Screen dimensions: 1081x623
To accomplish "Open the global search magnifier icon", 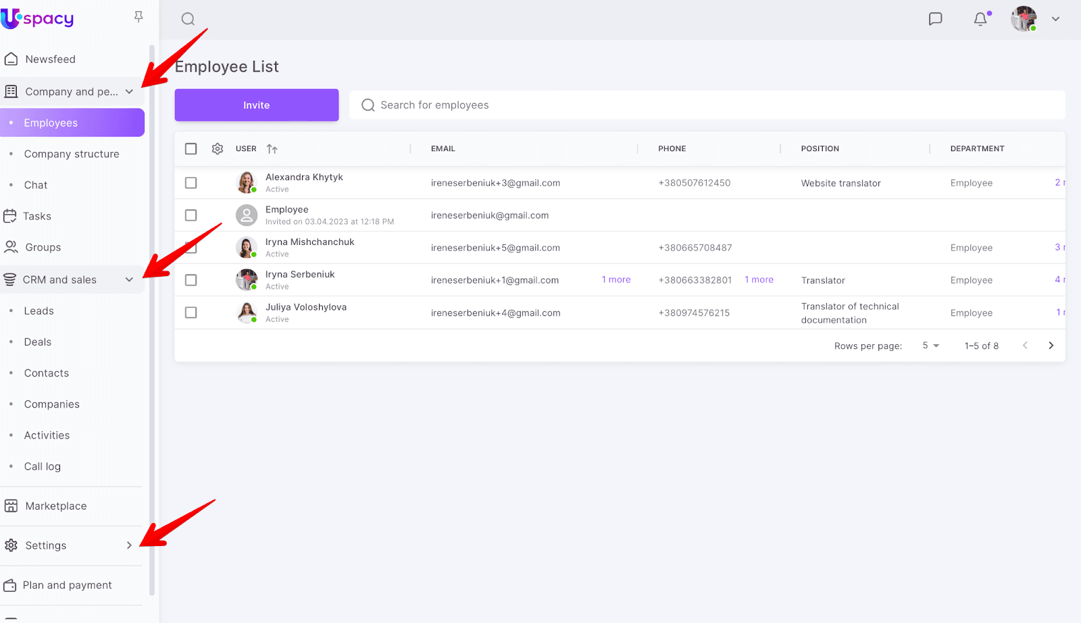I will 188,19.
